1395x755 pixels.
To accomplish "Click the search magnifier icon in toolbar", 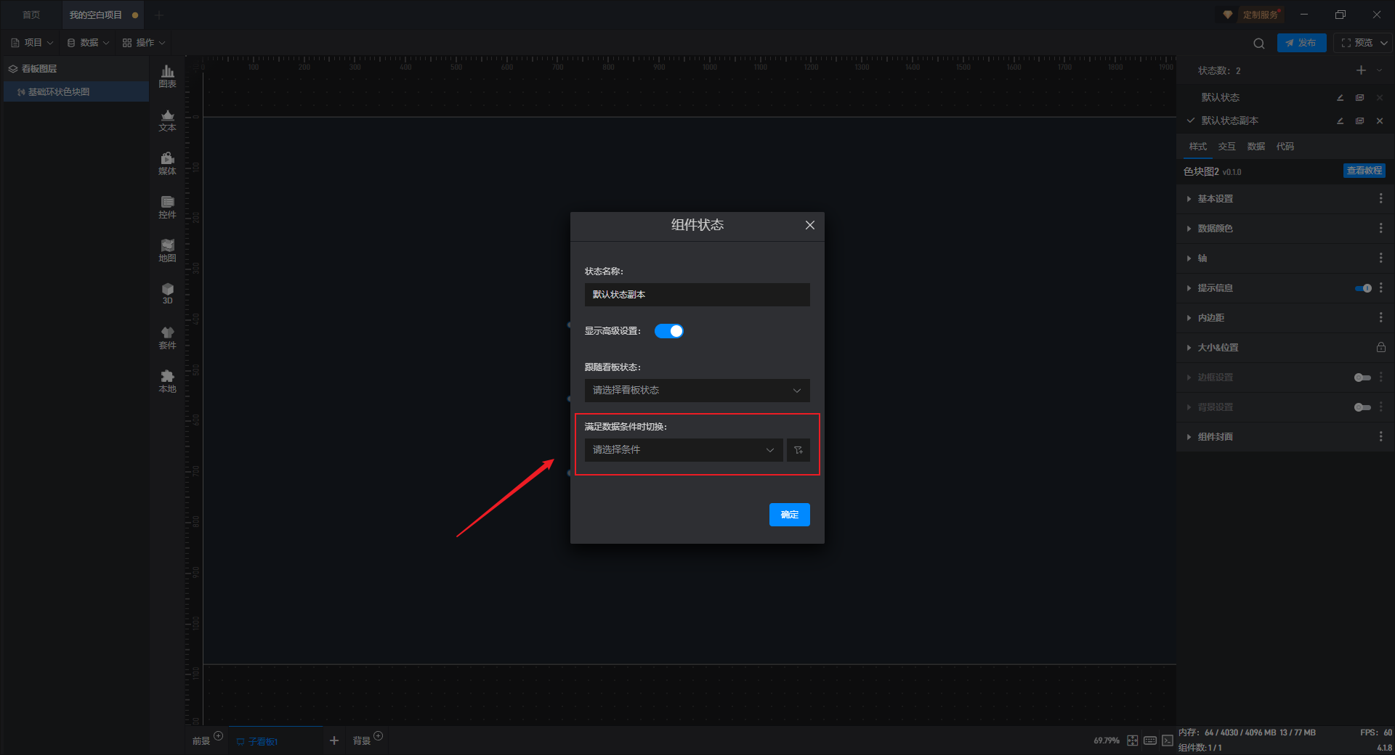I will [x=1259, y=43].
